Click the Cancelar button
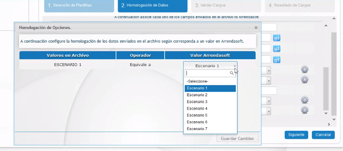343x151 pixels. tap(323, 135)
